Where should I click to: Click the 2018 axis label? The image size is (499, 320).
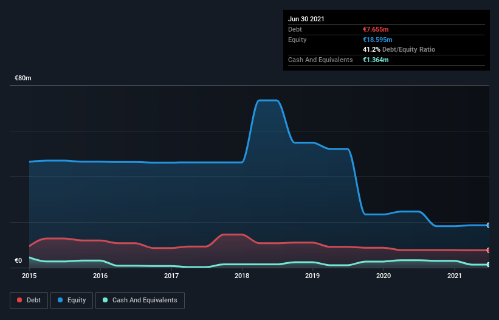pos(242,276)
